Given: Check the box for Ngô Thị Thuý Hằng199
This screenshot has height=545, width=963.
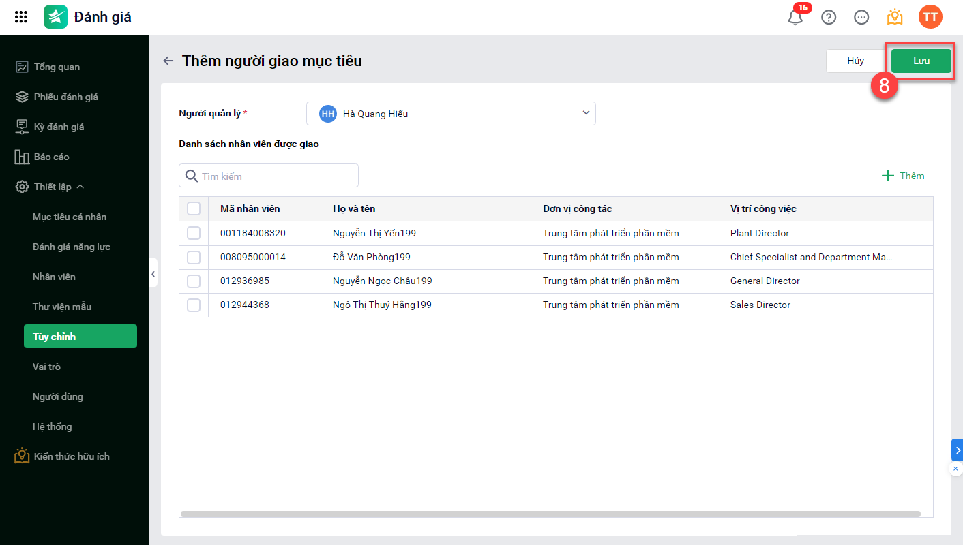Looking at the screenshot, I should click(x=194, y=305).
